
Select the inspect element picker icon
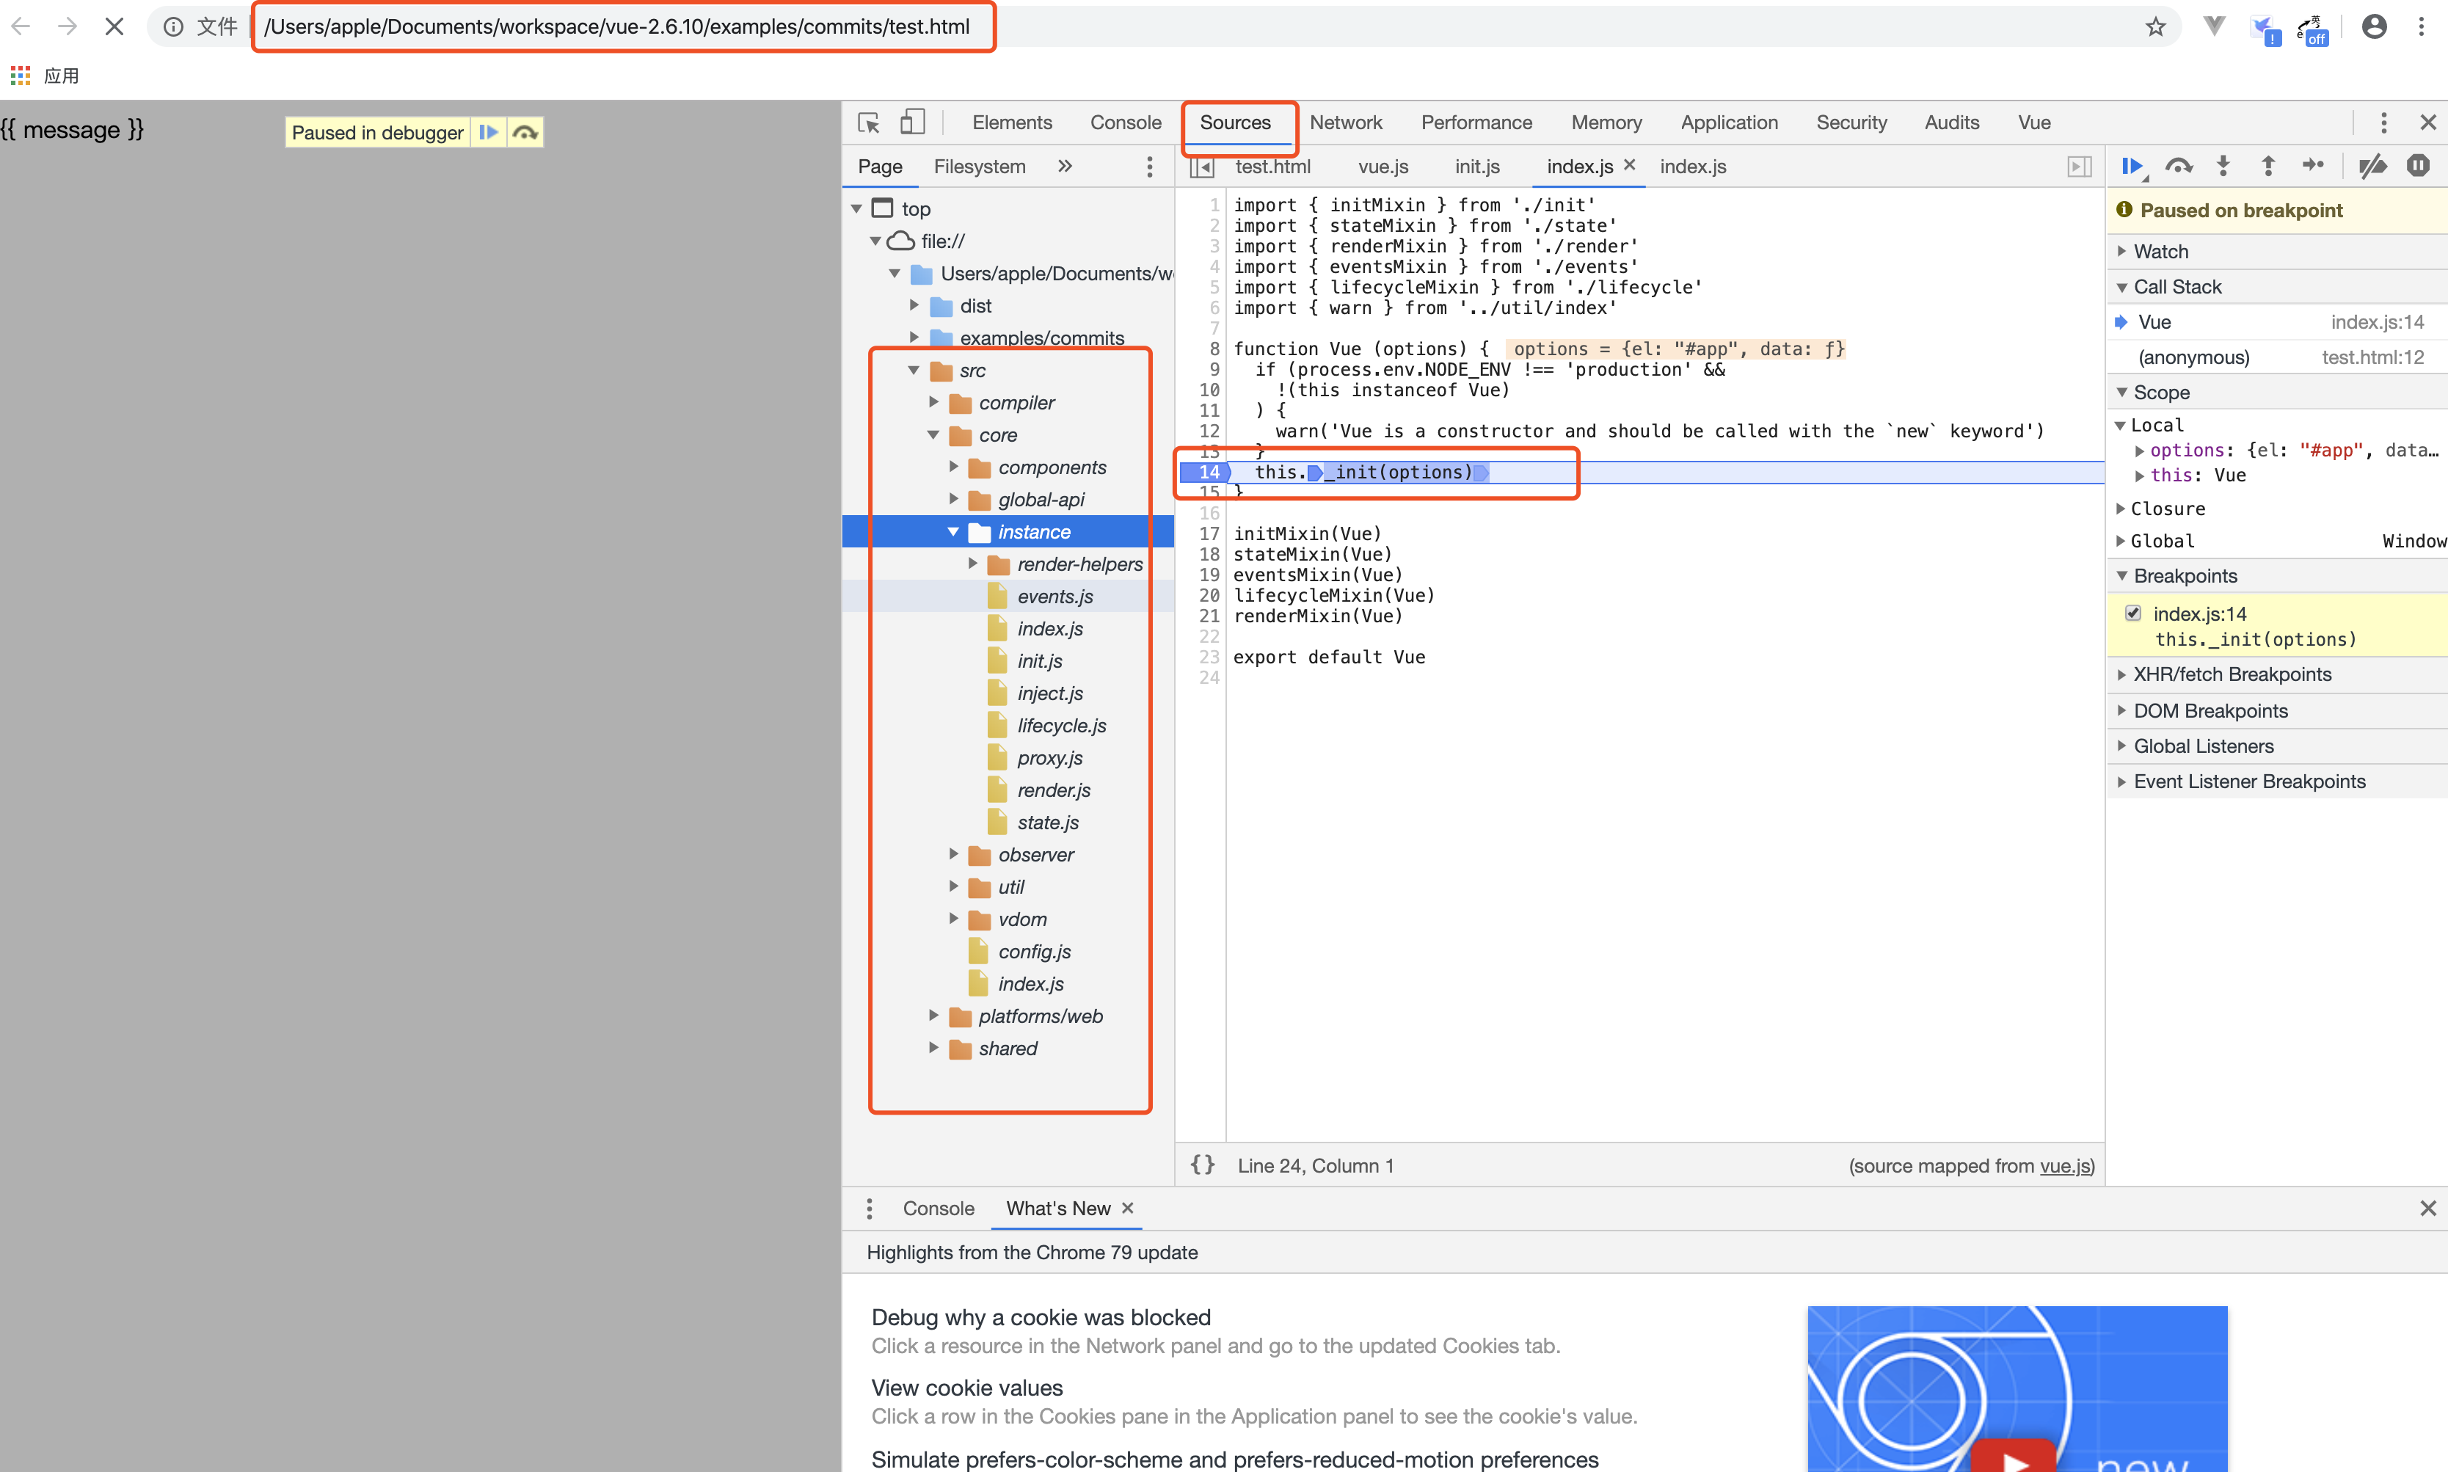coord(869,122)
